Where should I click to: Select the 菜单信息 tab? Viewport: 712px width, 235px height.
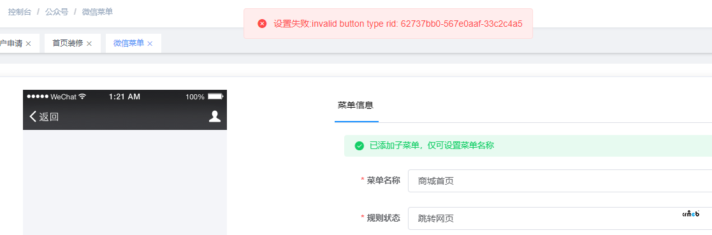point(356,105)
